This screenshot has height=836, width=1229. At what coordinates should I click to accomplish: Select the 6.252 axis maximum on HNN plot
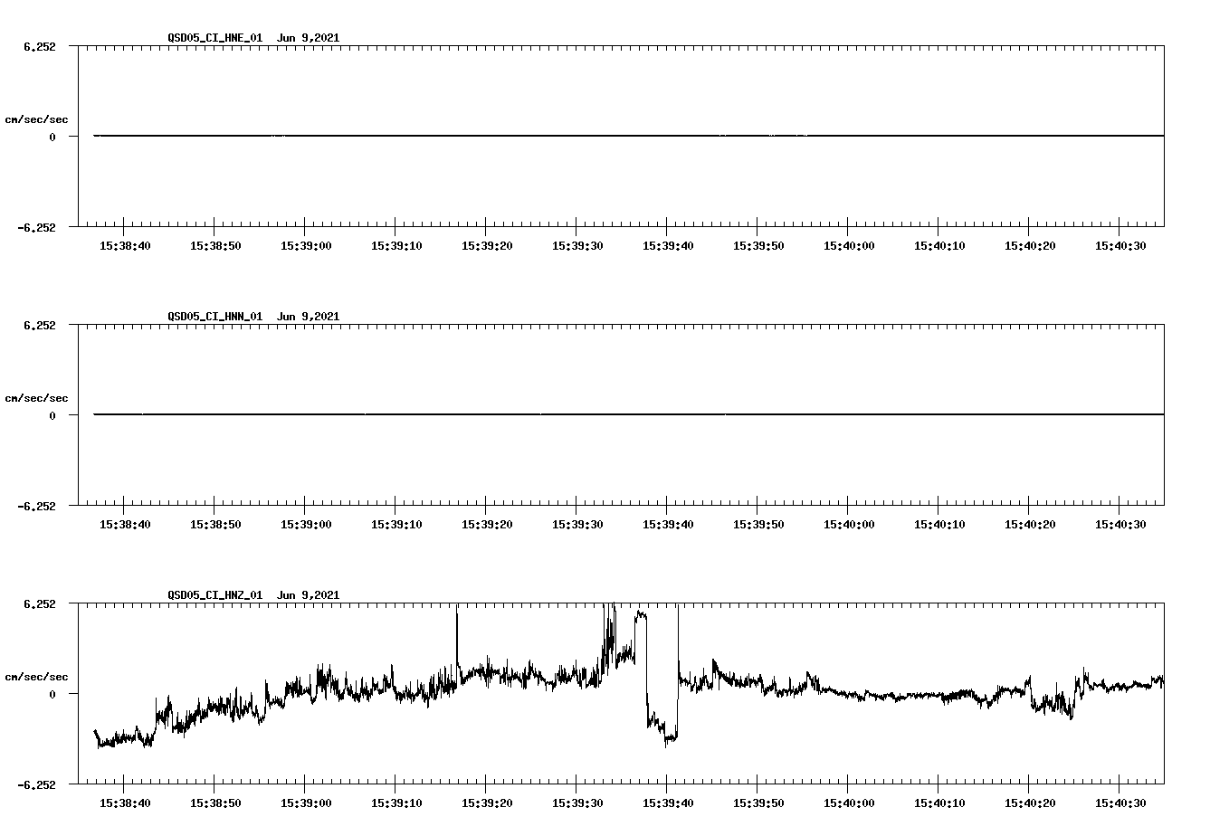coord(39,326)
